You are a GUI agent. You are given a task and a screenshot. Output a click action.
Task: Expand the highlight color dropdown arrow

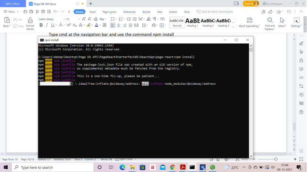point(92,25)
